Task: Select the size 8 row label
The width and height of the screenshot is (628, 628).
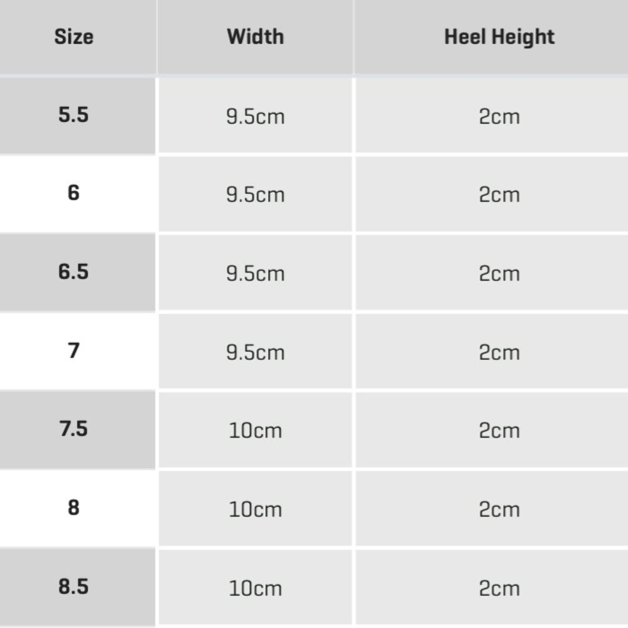Action: 73,508
